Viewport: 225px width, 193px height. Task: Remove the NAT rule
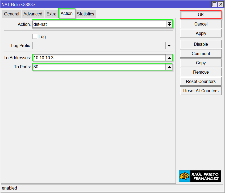click(201, 72)
